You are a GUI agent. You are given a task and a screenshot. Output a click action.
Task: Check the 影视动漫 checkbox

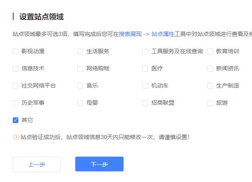click(x=16, y=52)
